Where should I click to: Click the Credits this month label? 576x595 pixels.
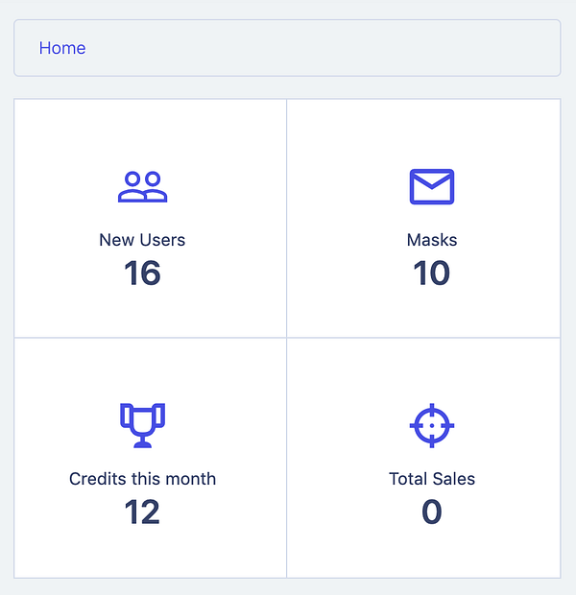tap(142, 479)
